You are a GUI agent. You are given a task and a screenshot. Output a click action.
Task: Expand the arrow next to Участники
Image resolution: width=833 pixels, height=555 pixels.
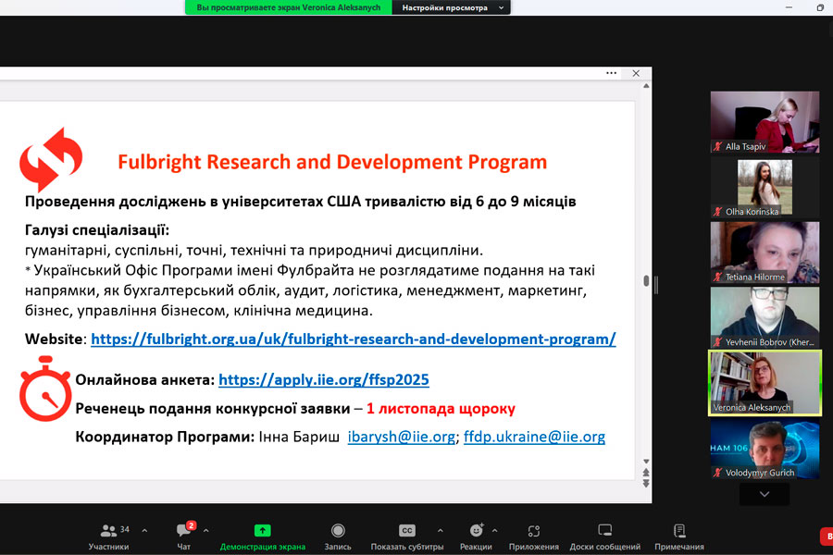pos(143,531)
